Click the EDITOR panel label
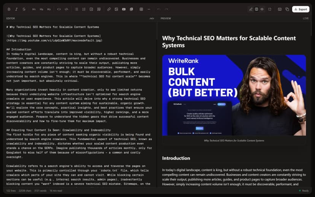Viewport: 315px width, 197px height. coord(10,19)
